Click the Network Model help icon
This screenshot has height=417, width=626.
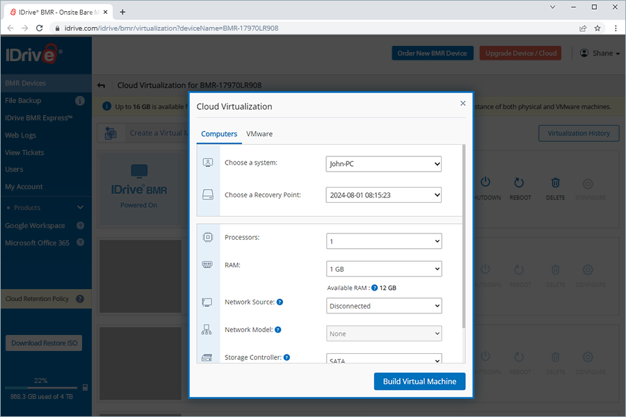pyautogui.click(x=278, y=330)
